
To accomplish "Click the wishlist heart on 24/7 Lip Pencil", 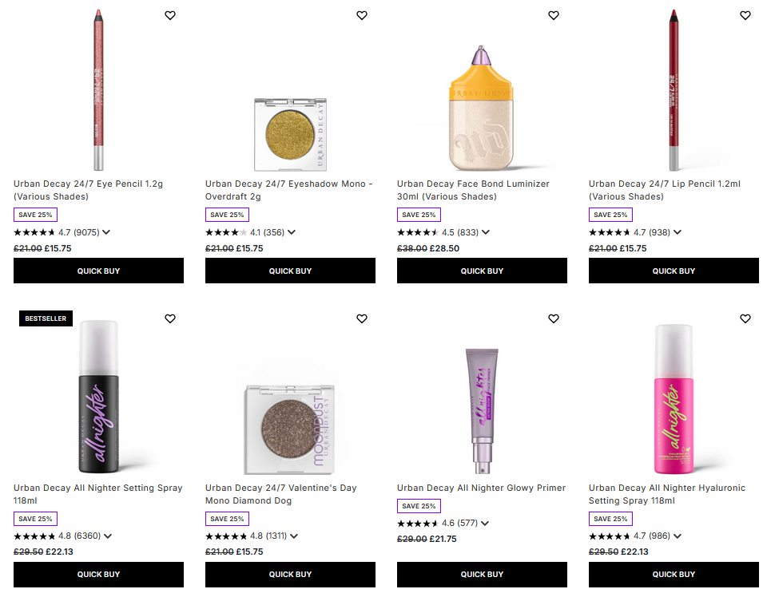I will click(745, 15).
